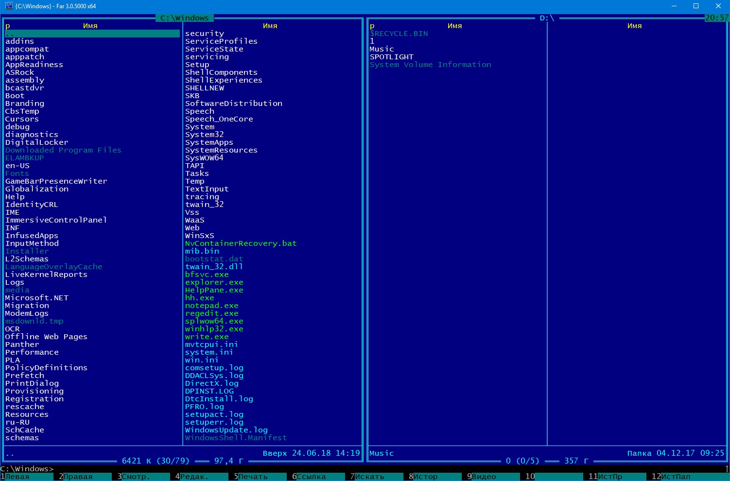Select the security folder
The height and width of the screenshot is (481, 730).
[x=205, y=34]
